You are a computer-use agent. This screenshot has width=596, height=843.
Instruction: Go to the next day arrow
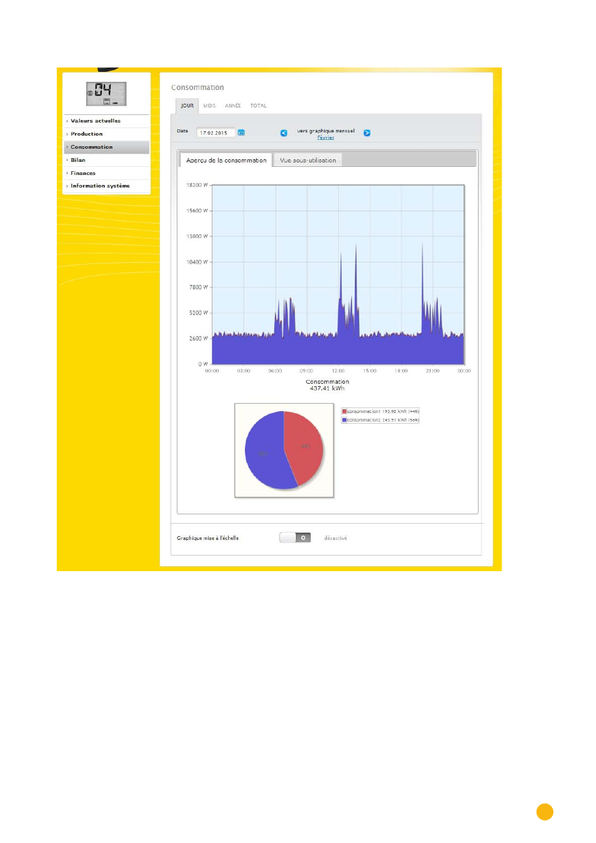click(367, 133)
